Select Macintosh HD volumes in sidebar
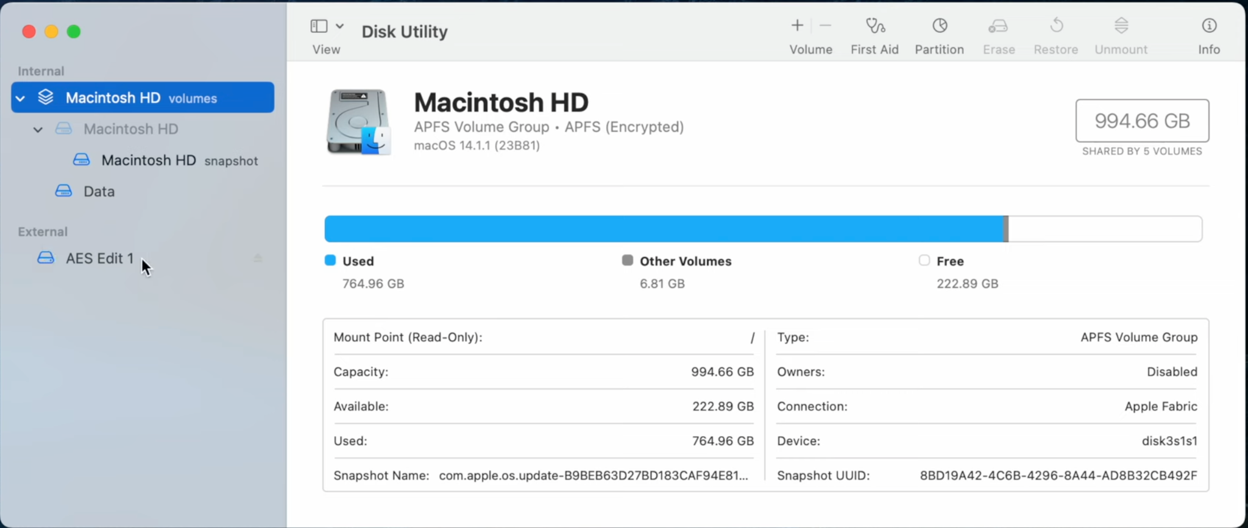 pos(143,97)
